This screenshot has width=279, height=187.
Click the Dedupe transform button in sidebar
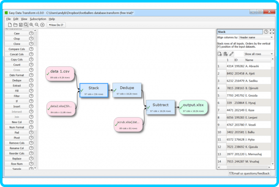[17, 80]
